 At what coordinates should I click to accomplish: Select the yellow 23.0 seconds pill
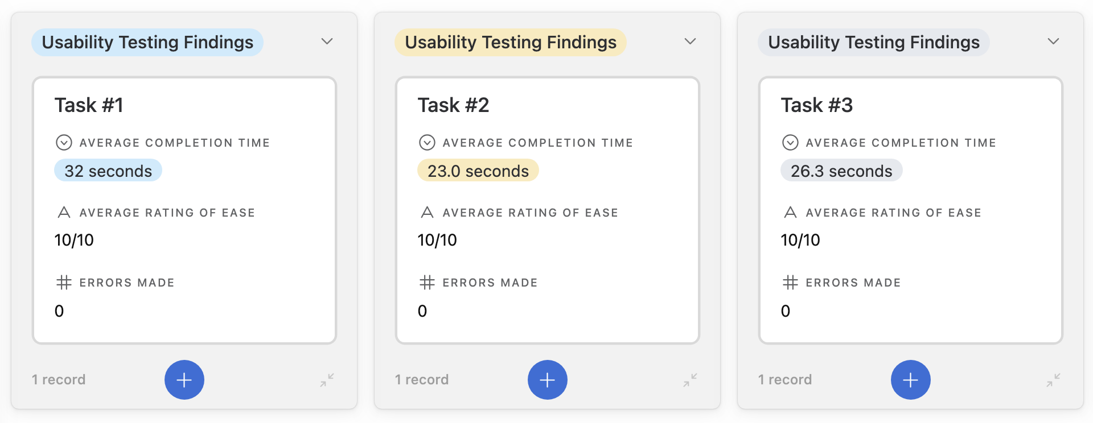478,171
